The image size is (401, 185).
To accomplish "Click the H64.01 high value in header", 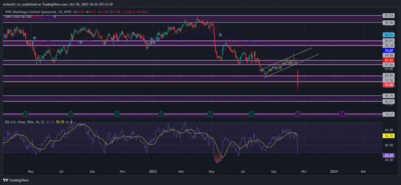I will pyautogui.click(x=90, y=12).
